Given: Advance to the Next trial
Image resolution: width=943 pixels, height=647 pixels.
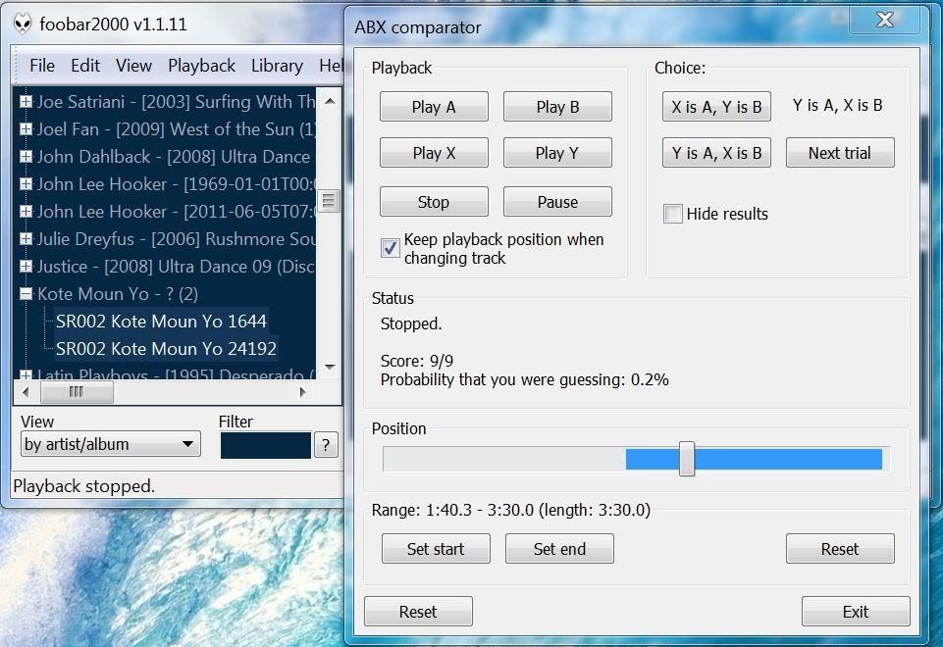Looking at the screenshot, I should click(x=840, y=153).
